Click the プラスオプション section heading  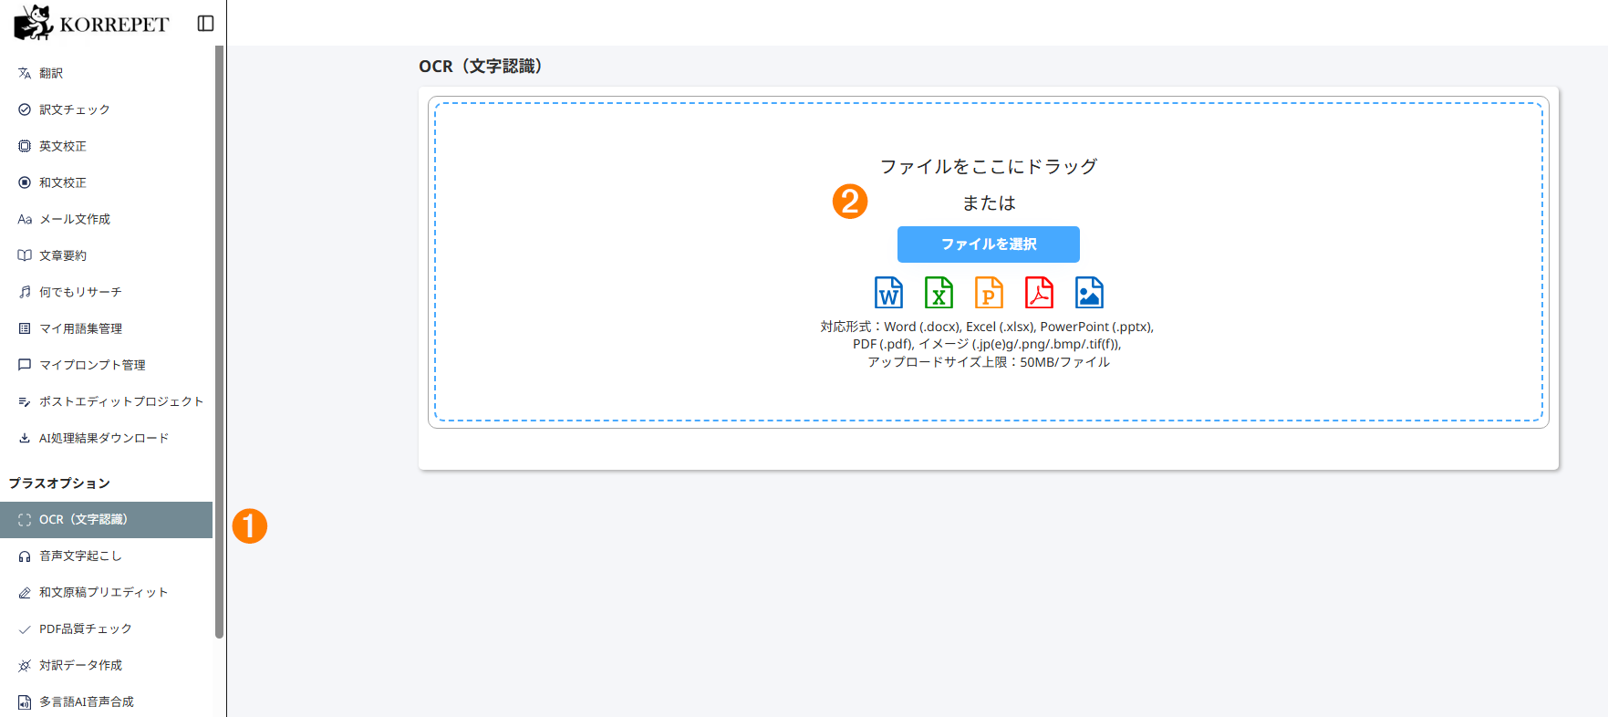coord(59,483)
